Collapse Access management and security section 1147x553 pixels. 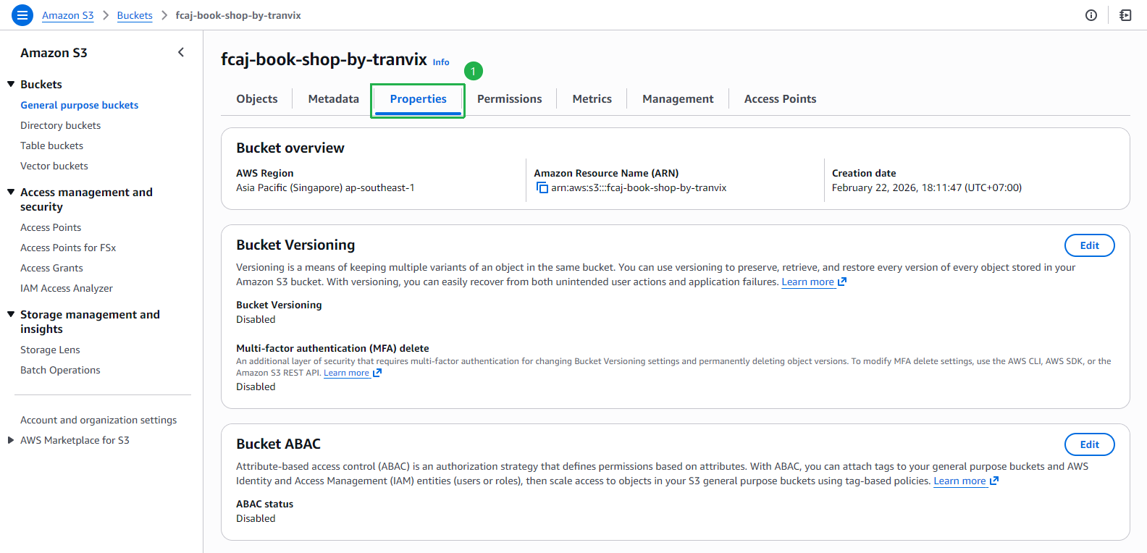pos(11,192)
